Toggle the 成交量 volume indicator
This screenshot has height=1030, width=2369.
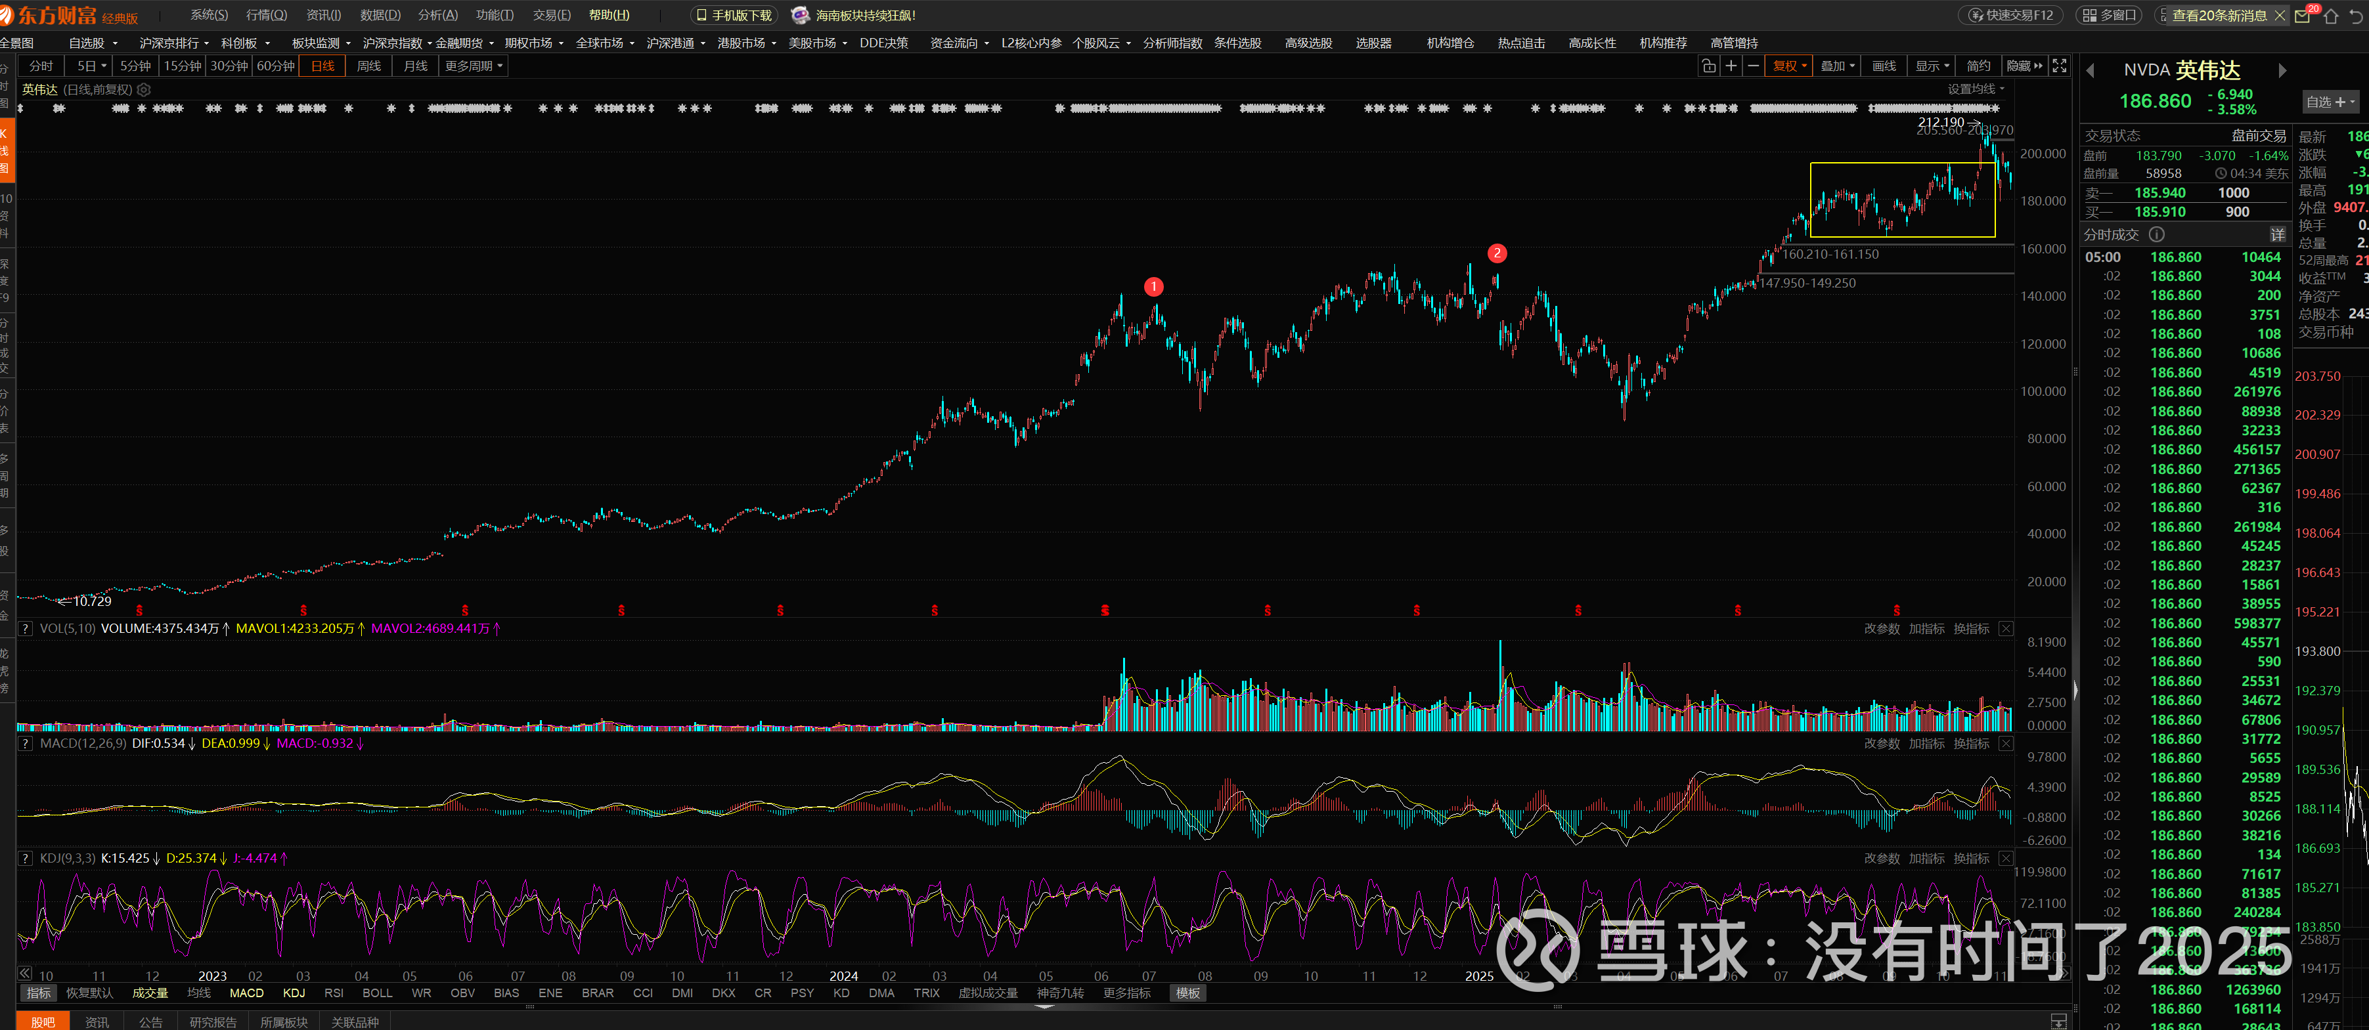click(x=150, y=993)
